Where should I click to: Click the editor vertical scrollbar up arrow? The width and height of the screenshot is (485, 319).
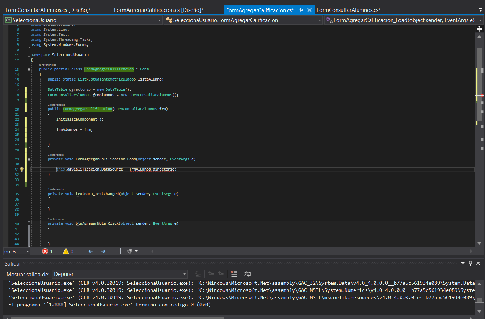pos(479,36)
